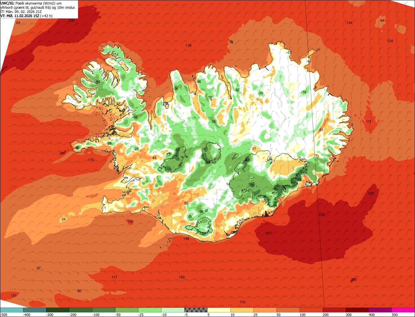Click the map value '124' at the right edge
415x317 pixels.
pyautogui.click(x=390, y=41)
